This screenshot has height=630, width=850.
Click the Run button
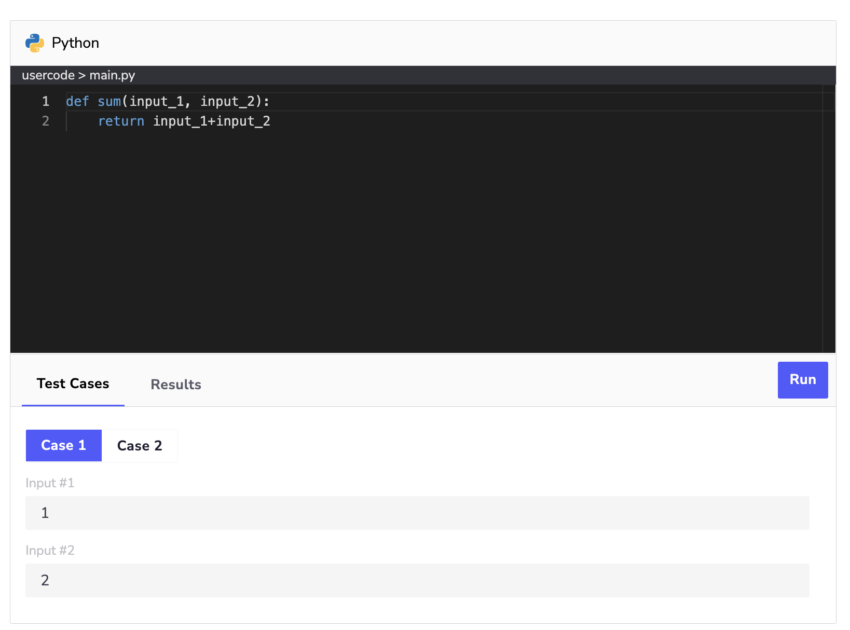[x=802, y=380]
